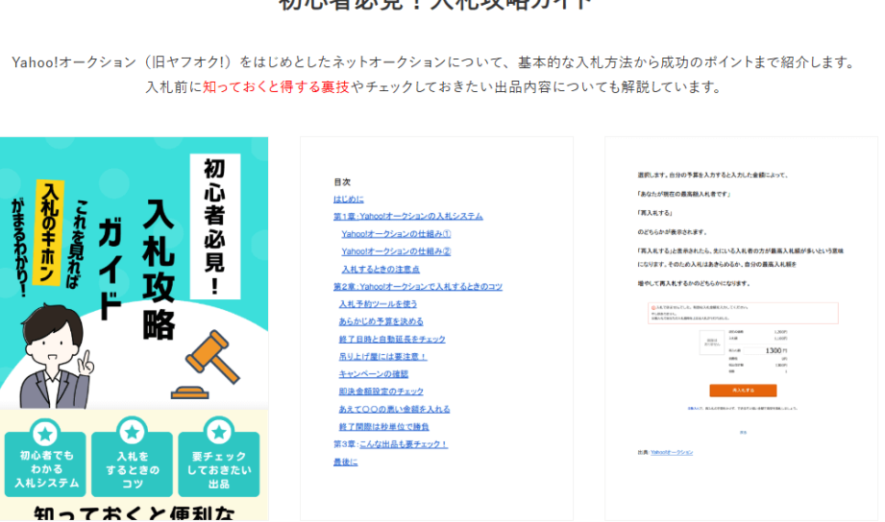Open 入札するときの注意点 link
This screenshot has height=522, width=885.
[381, 269]
